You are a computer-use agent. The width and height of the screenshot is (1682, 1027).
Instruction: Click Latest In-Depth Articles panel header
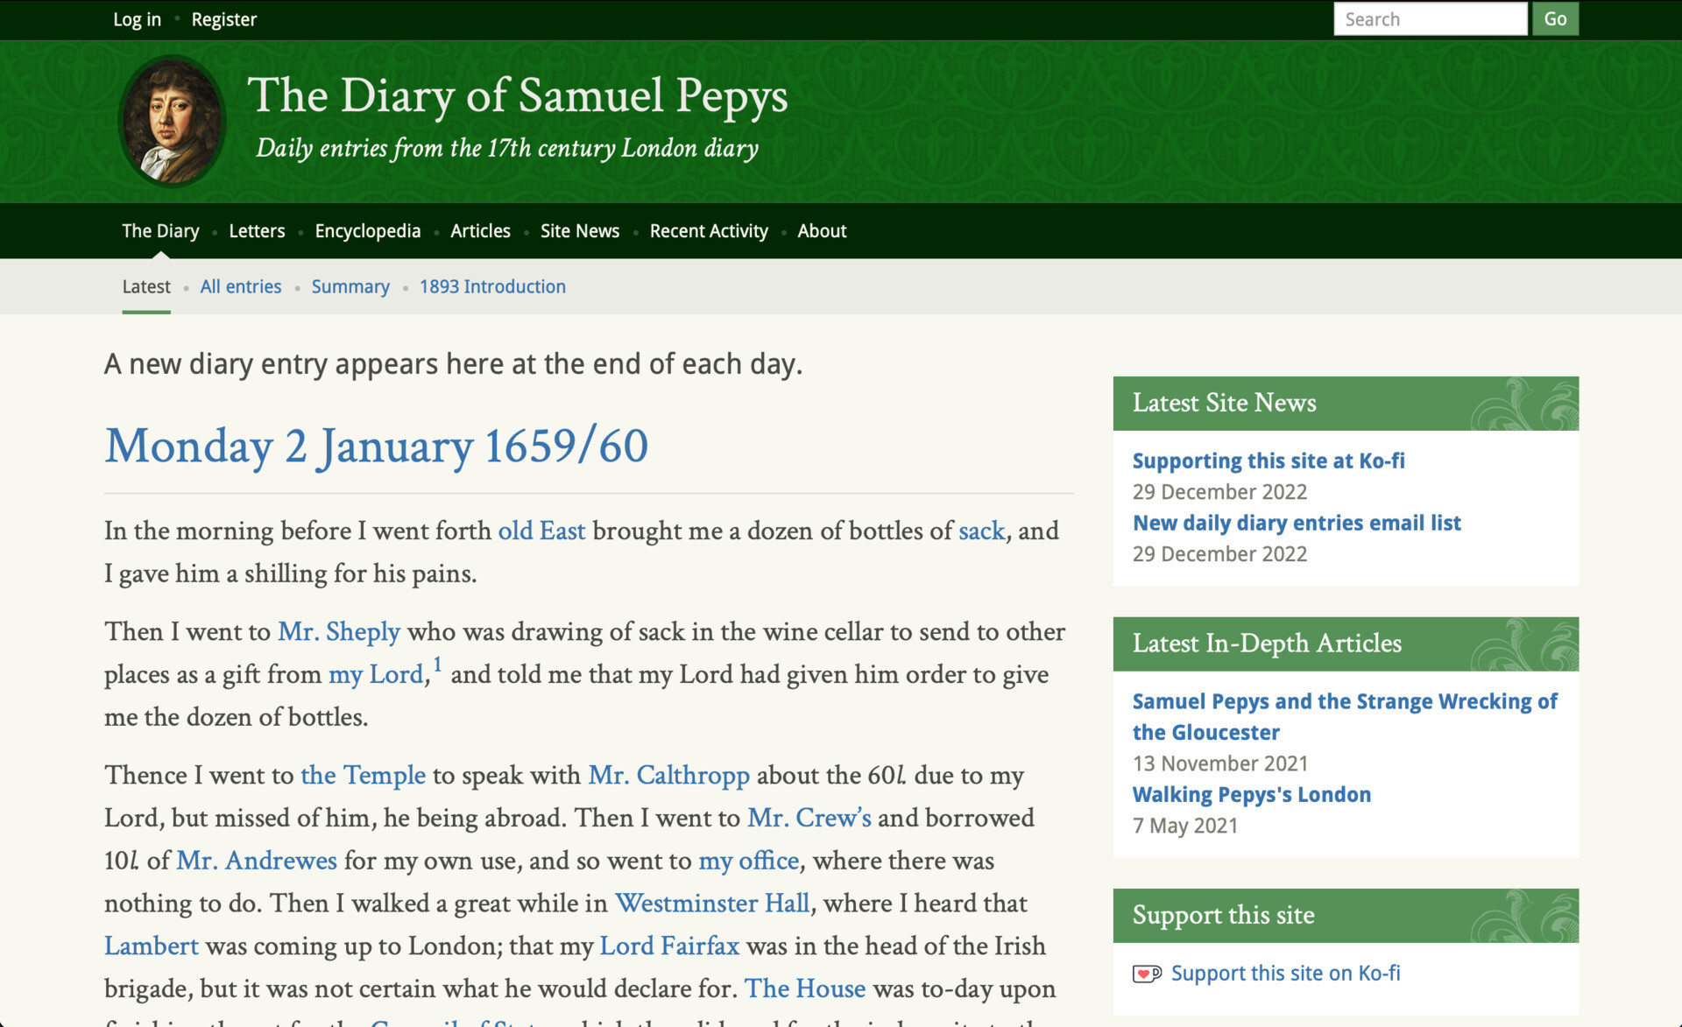pos(1346,644)
